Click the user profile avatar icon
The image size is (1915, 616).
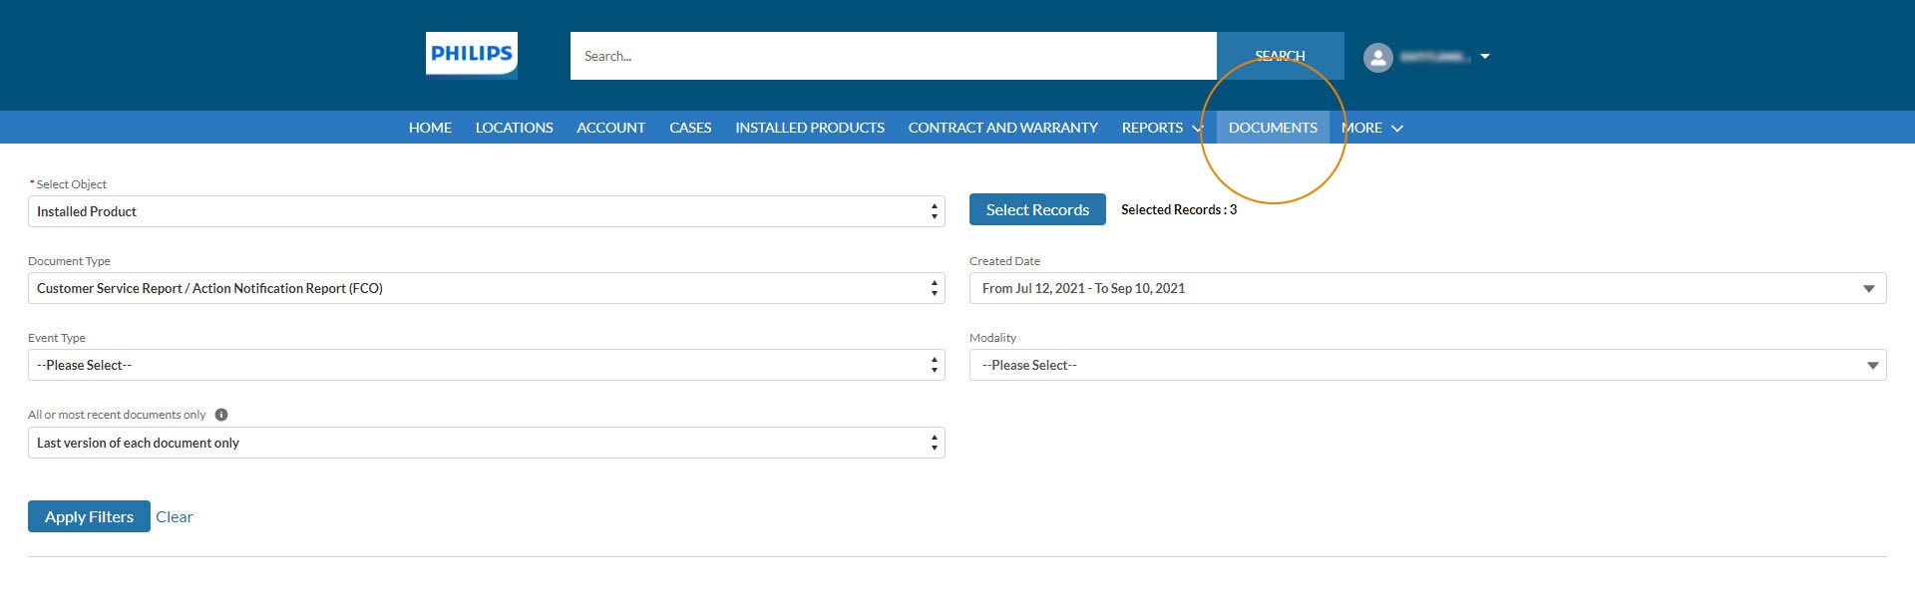pos(1377,57)
